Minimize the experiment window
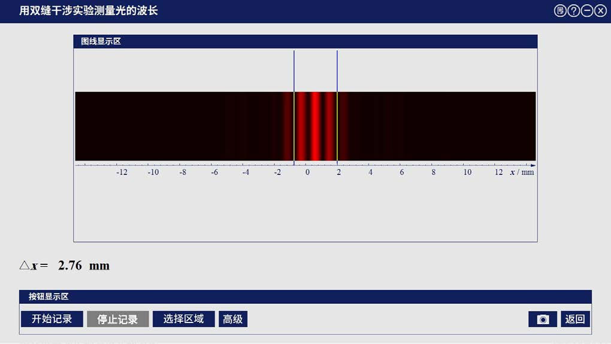The height and width of the screenshot is (344, 611). click(x=587, y=11)
